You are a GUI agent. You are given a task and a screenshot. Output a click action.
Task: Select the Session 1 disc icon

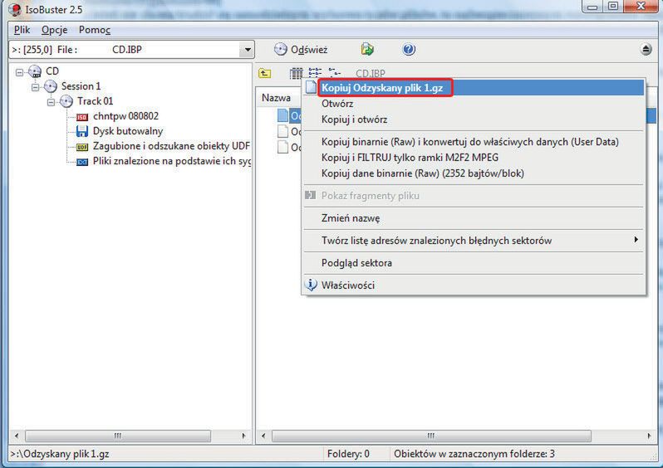click(x=51, y=86)
